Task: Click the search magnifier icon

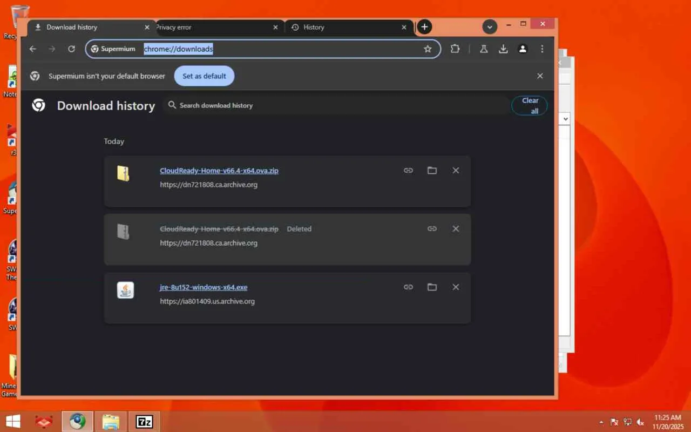Action: [172, 105]
